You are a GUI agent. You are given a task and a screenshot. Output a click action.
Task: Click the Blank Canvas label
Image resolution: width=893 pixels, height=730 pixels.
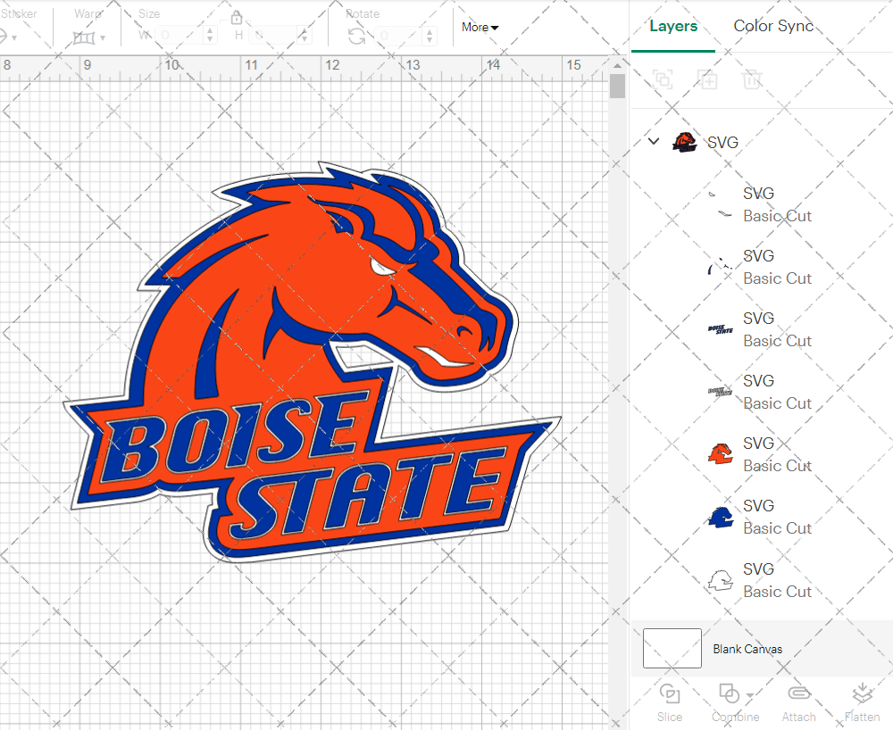point(747,649)
